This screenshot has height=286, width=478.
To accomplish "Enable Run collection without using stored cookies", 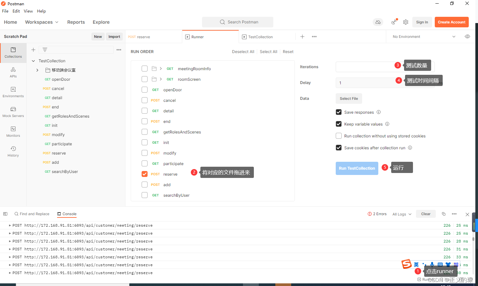I will pos(339,136).
